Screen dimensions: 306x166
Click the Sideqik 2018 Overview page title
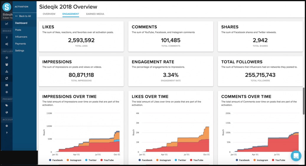68,7
